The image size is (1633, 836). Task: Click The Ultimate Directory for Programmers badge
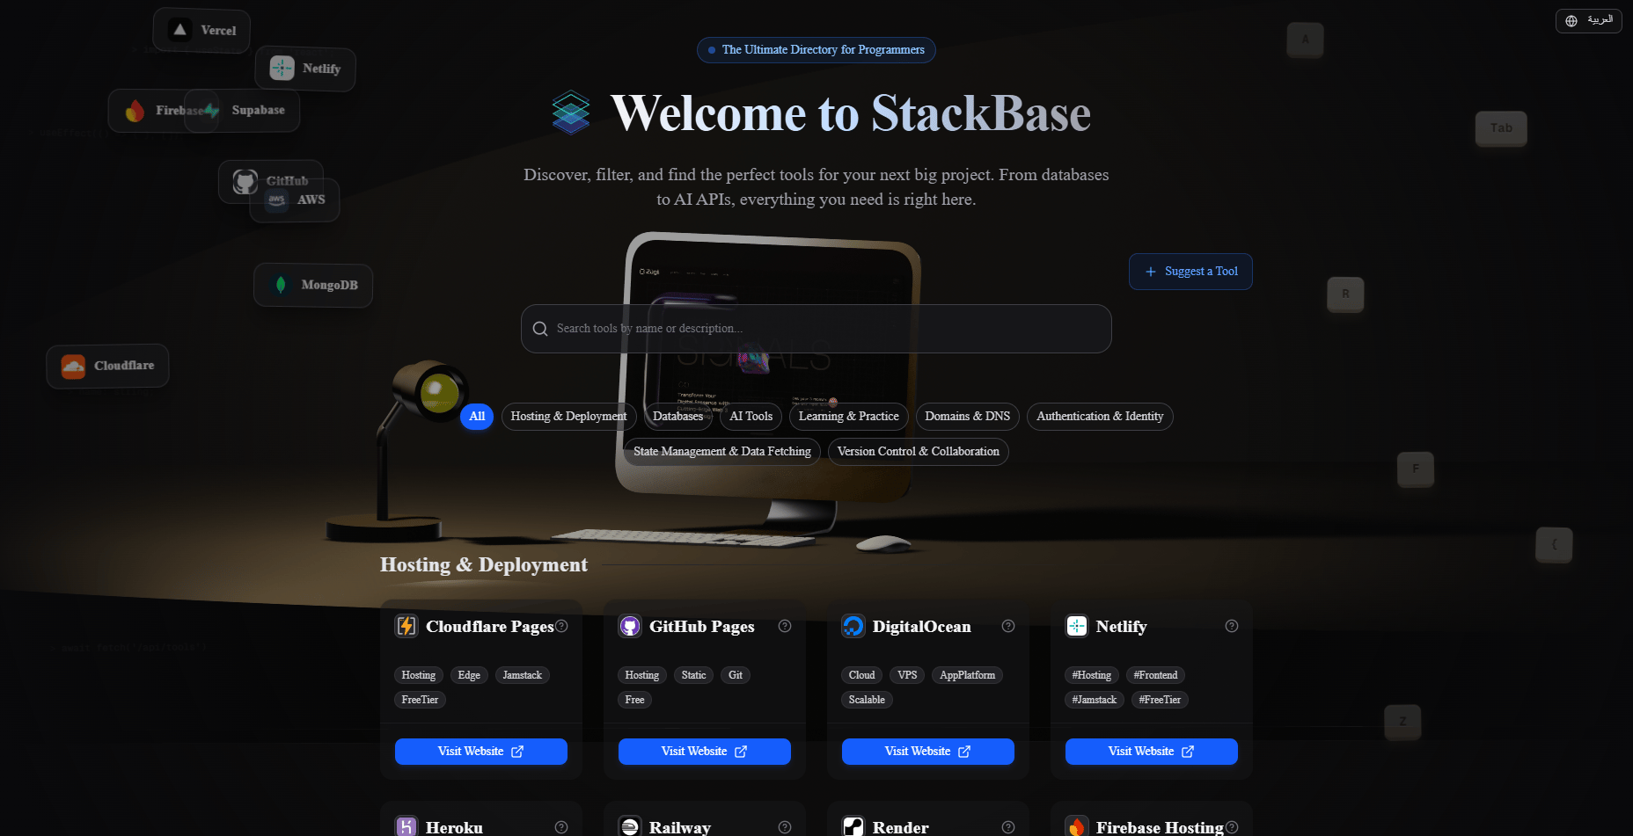coord(816,50)
